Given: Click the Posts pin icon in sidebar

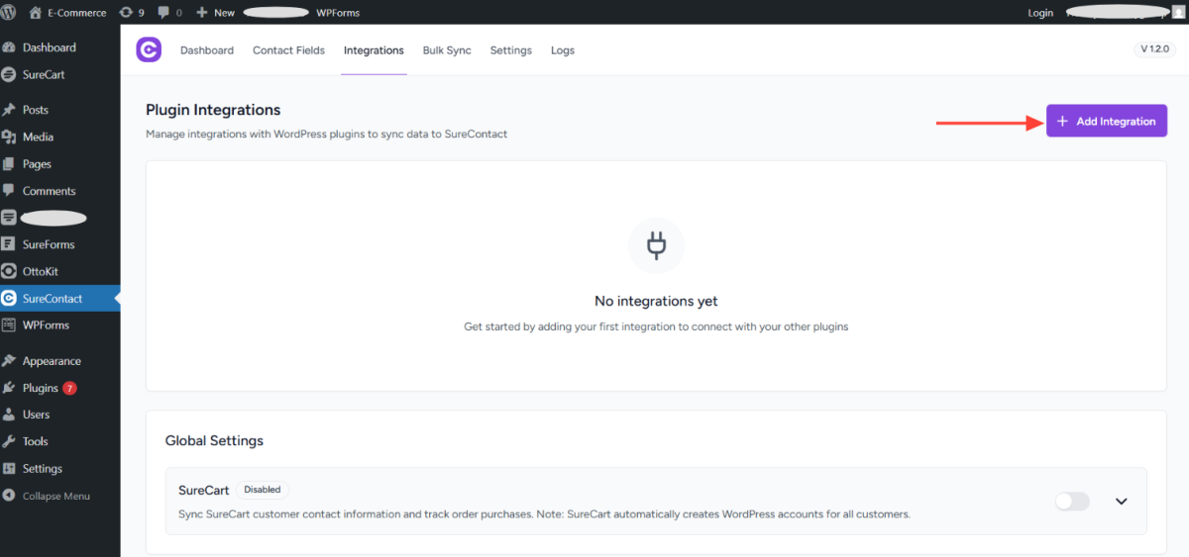Looking at the screenshot, I should click(x=9, y=110).
